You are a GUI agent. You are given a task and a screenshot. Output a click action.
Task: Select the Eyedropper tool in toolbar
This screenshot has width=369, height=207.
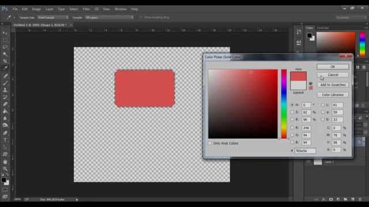pyautogui.click(x=5, y=68)
